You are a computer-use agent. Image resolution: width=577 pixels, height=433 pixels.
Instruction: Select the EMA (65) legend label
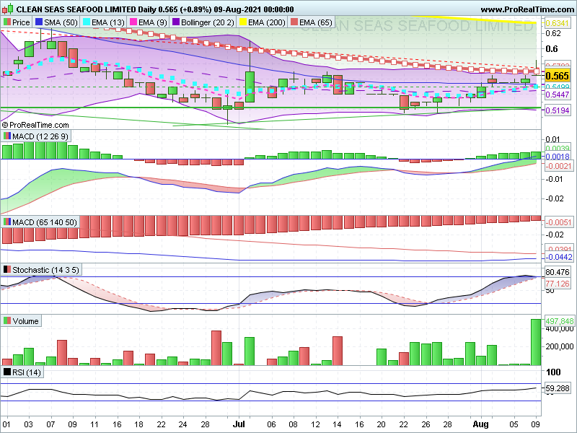click(x=316, y=22)
